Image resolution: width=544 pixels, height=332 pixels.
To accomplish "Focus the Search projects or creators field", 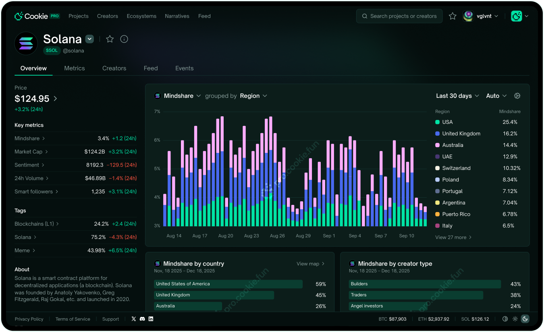I will [399, 16].
